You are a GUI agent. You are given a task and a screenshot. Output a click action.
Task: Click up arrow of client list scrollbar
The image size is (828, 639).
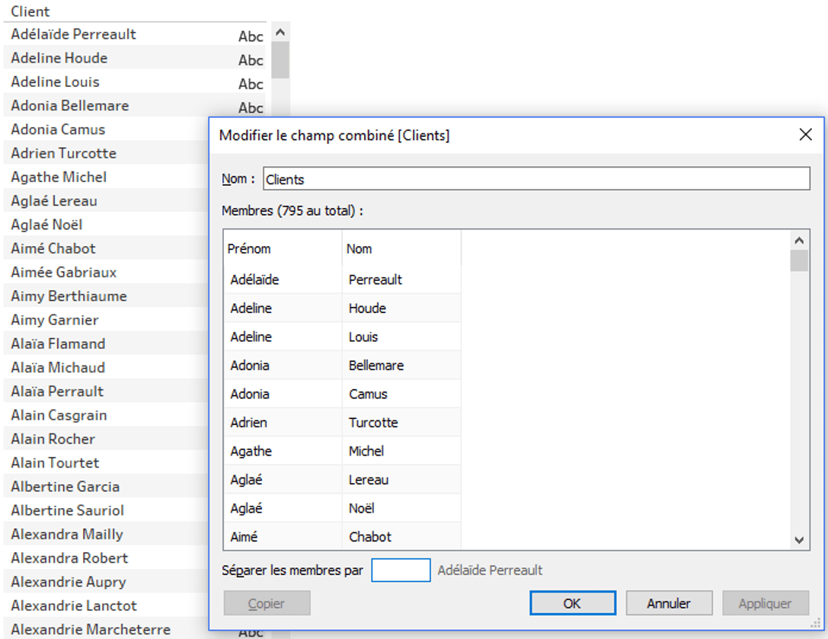click(280, 33)
